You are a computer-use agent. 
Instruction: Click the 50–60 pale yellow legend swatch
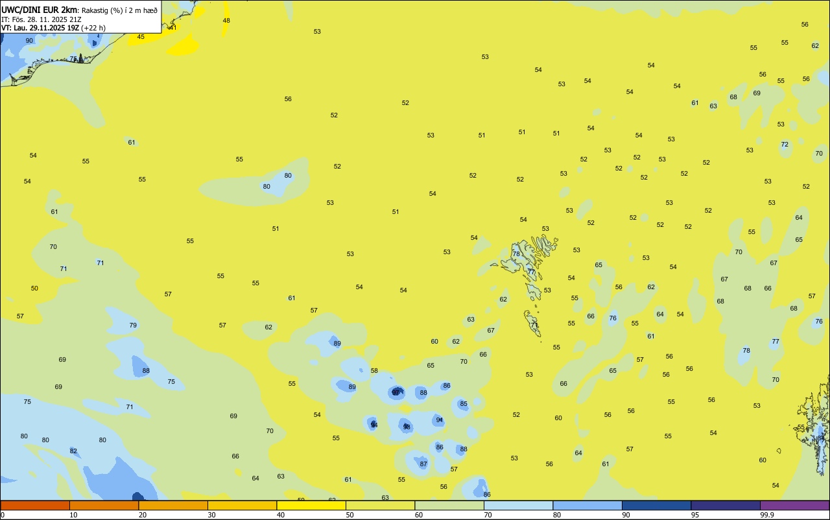pos(380,505)
